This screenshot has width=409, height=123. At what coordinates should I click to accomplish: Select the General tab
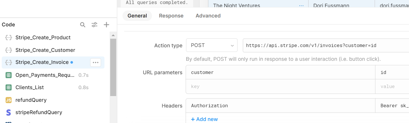tap(137, 16)
